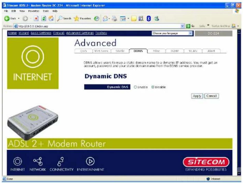Image resolution: width=243 pixels, height=183 pixels.
Task: Open History icon in toolbar
Action: pos(96,19)
